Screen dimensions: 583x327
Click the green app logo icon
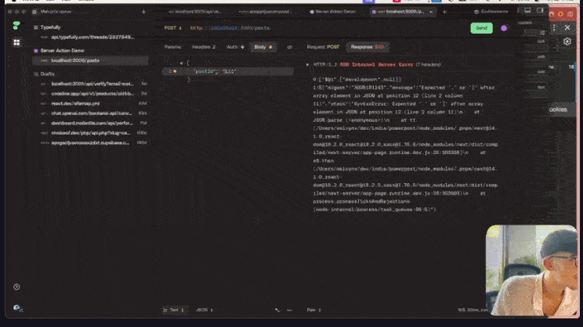(x=16, y=25)
